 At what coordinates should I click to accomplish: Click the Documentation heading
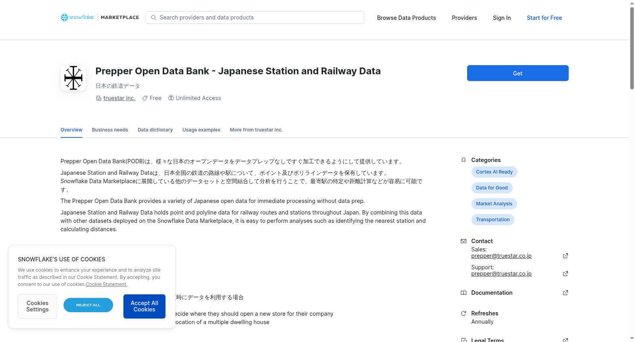click(x=492, y=293)
